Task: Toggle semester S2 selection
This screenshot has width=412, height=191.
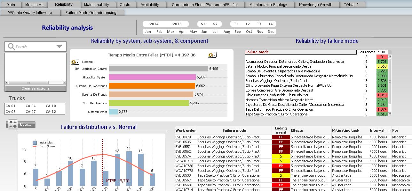Action: pos(215,24)
